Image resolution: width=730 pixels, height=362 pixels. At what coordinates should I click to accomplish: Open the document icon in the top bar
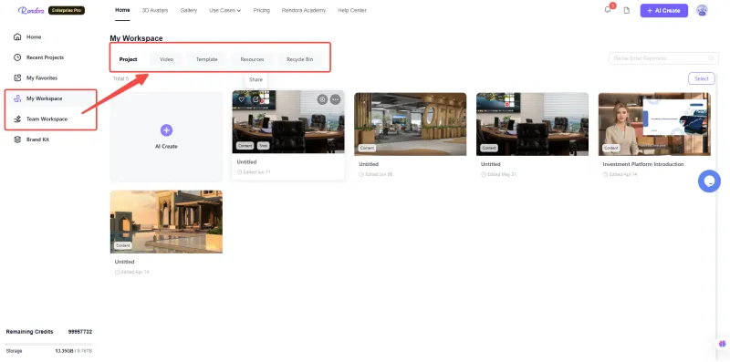coord(627,10)
